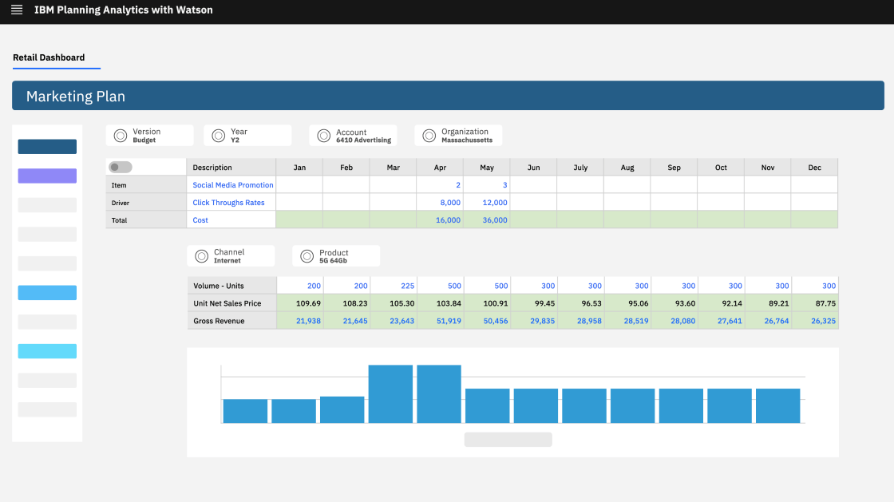
Task: Click the Item cell value 3 for May
Action: 487,185
